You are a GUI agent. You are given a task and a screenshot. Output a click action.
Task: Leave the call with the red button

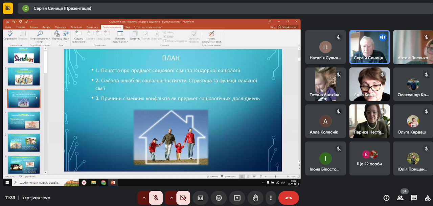coord(289,198)
